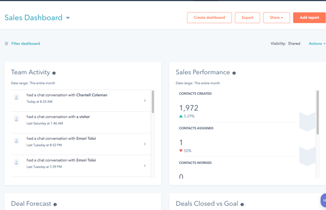Screen dimensions: 326x210
Task: Click the green up arrow beside 5.29%
Action: [181, 116]
